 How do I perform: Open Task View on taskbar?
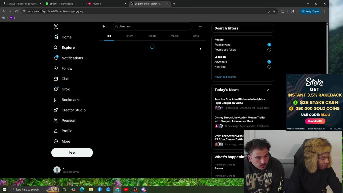tap(64, 190)
